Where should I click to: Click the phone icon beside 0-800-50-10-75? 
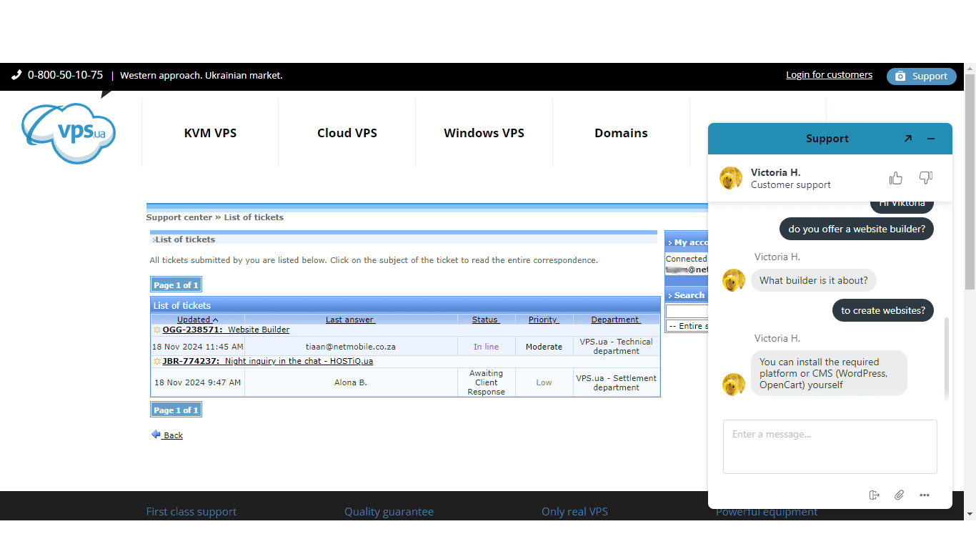(16, 75)
